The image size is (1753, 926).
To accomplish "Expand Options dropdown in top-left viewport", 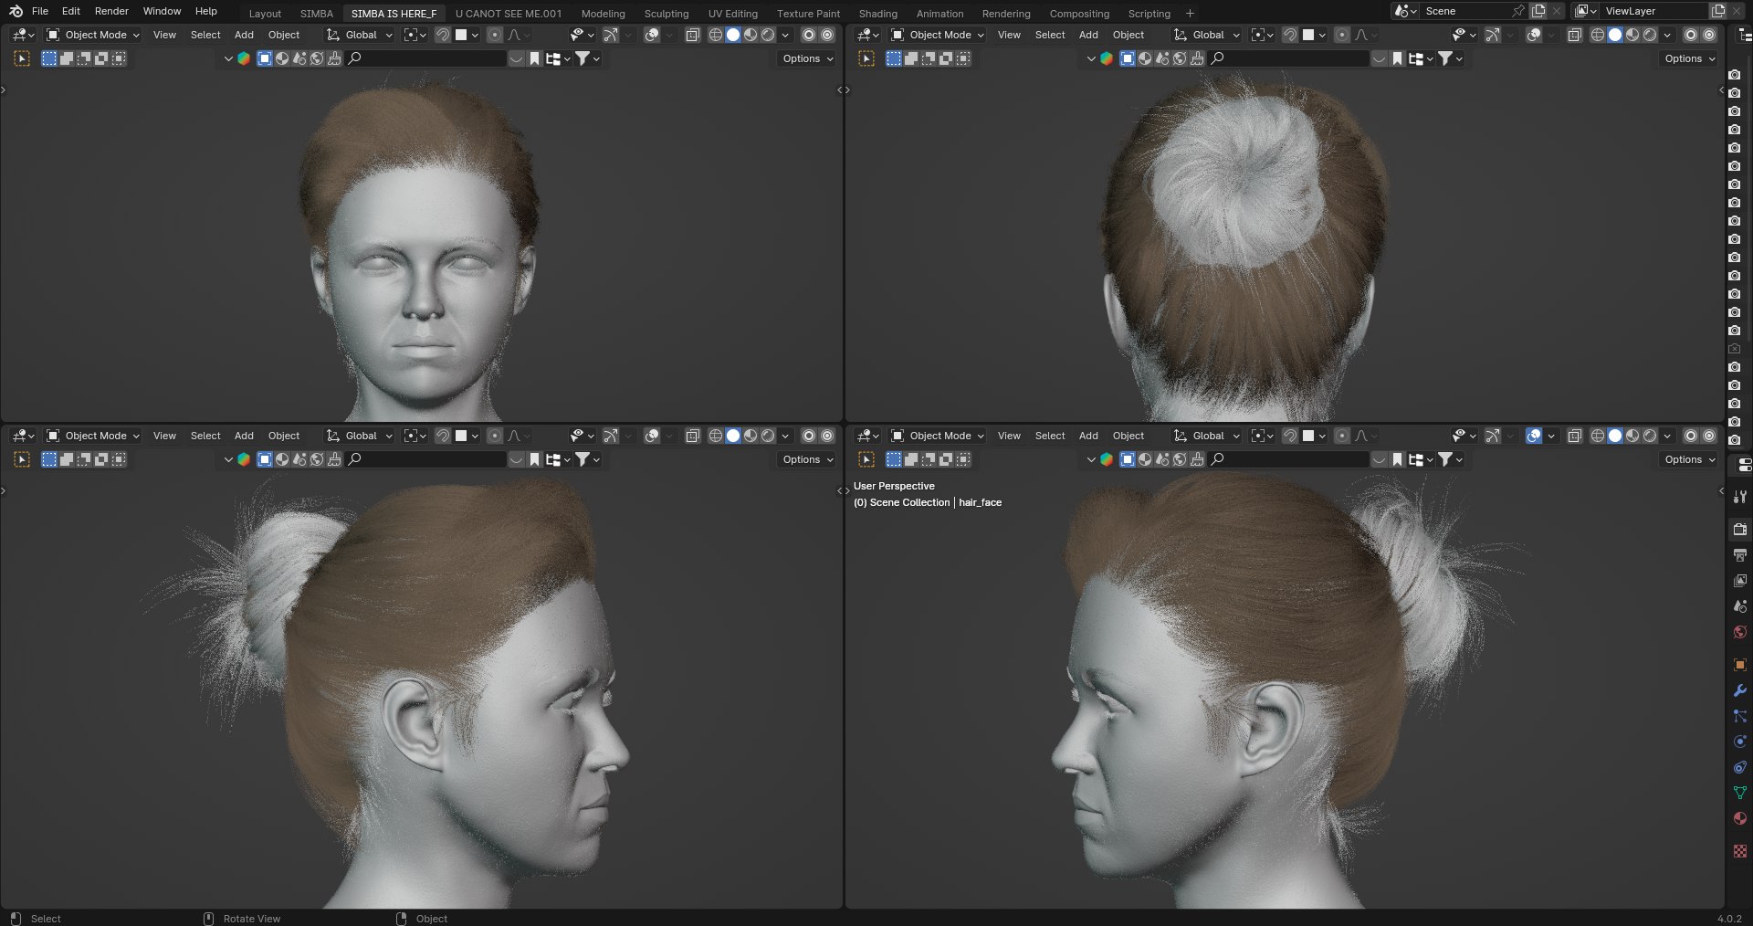I will point(808,58).
